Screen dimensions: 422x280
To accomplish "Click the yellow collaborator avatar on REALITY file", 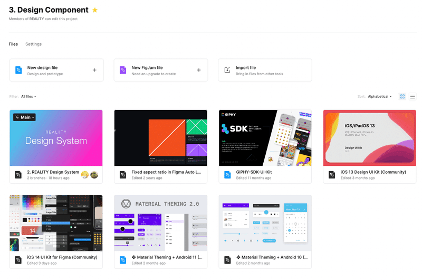I will (85, 175).
